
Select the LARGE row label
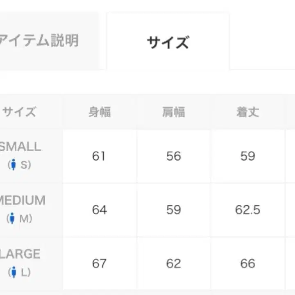[x=20, y=254]
